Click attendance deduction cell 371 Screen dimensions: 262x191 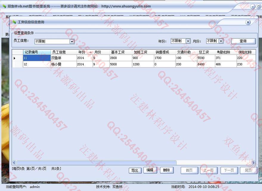(226, 58)
